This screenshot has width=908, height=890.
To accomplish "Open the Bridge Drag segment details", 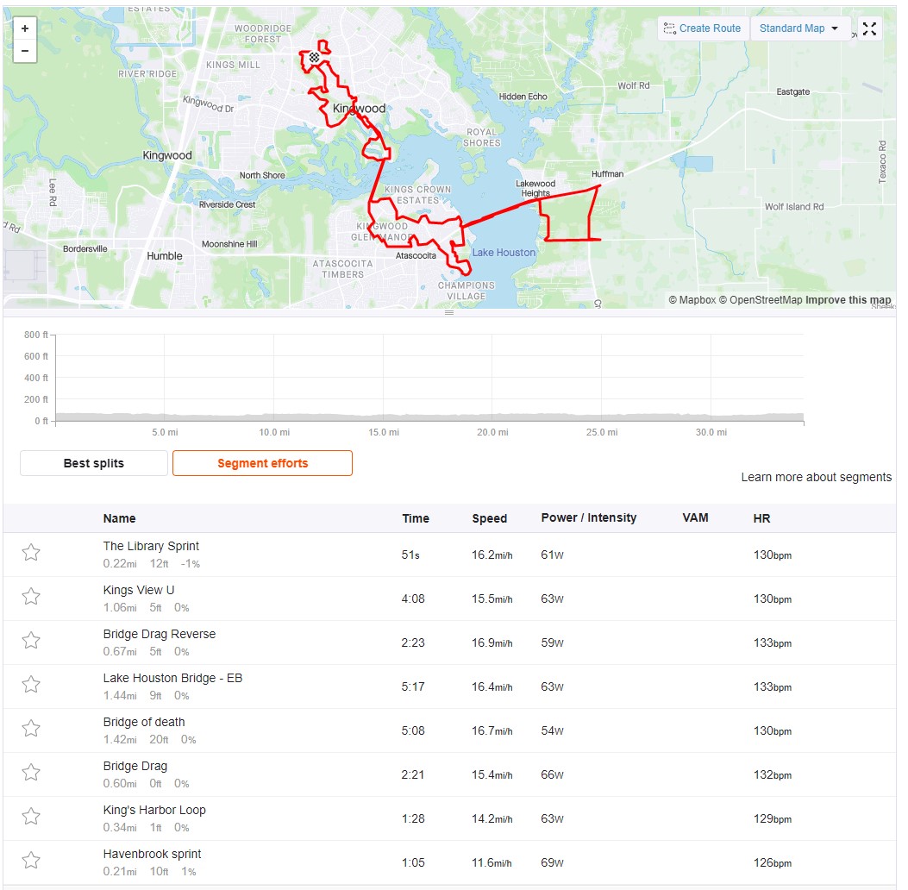I will pyautogui.click(x=135, y=766).
